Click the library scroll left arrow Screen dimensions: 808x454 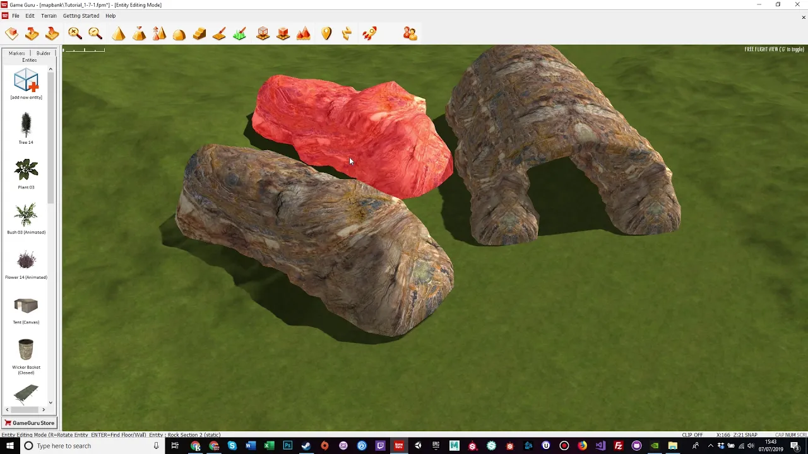[8, 409]
